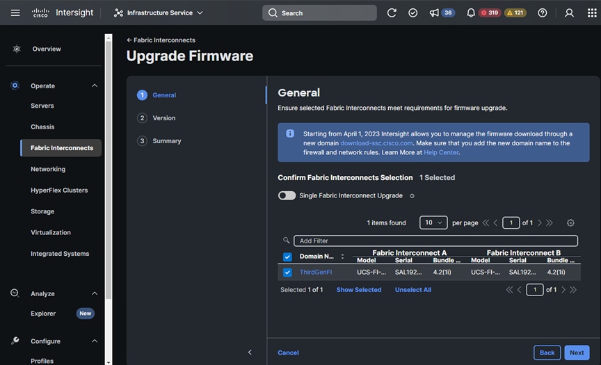Open the apps grid icon
Image resolution: width=601 pixels, height=365 pixels.
592,13
